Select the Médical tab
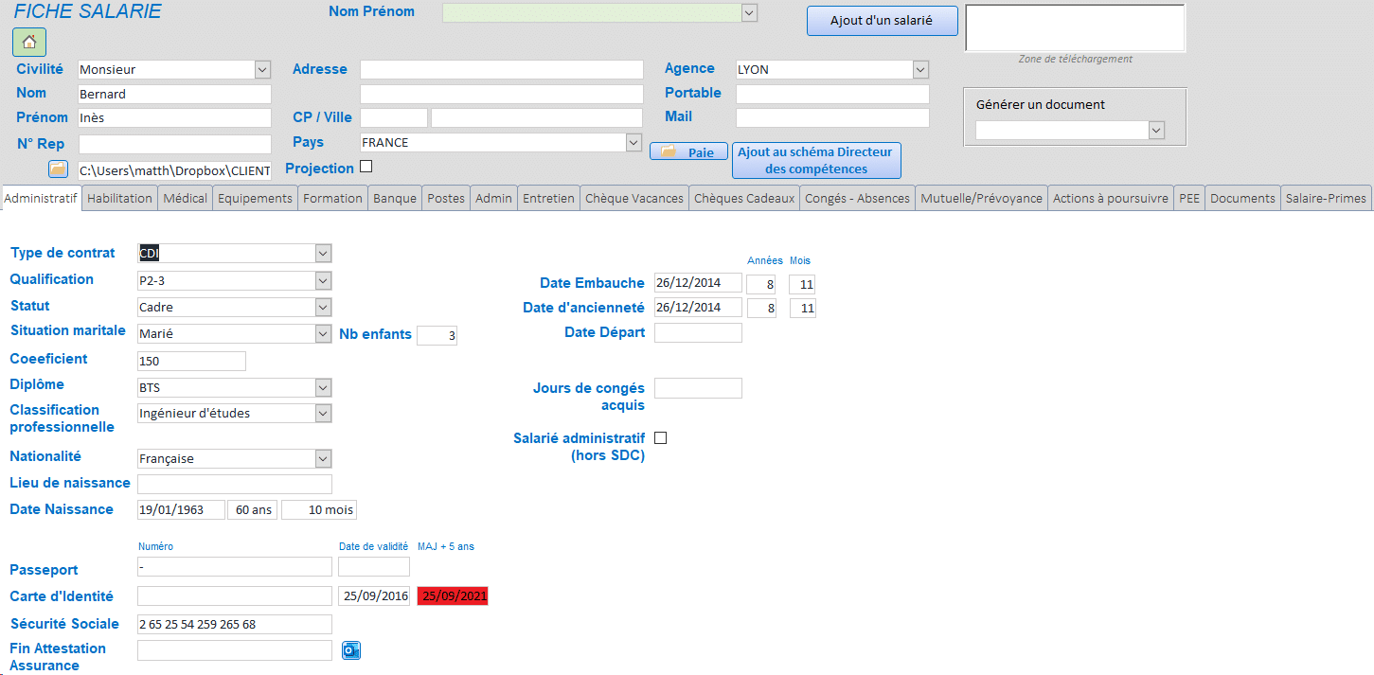The width and height of the screenshot is (1374, 675). (185, 198)
